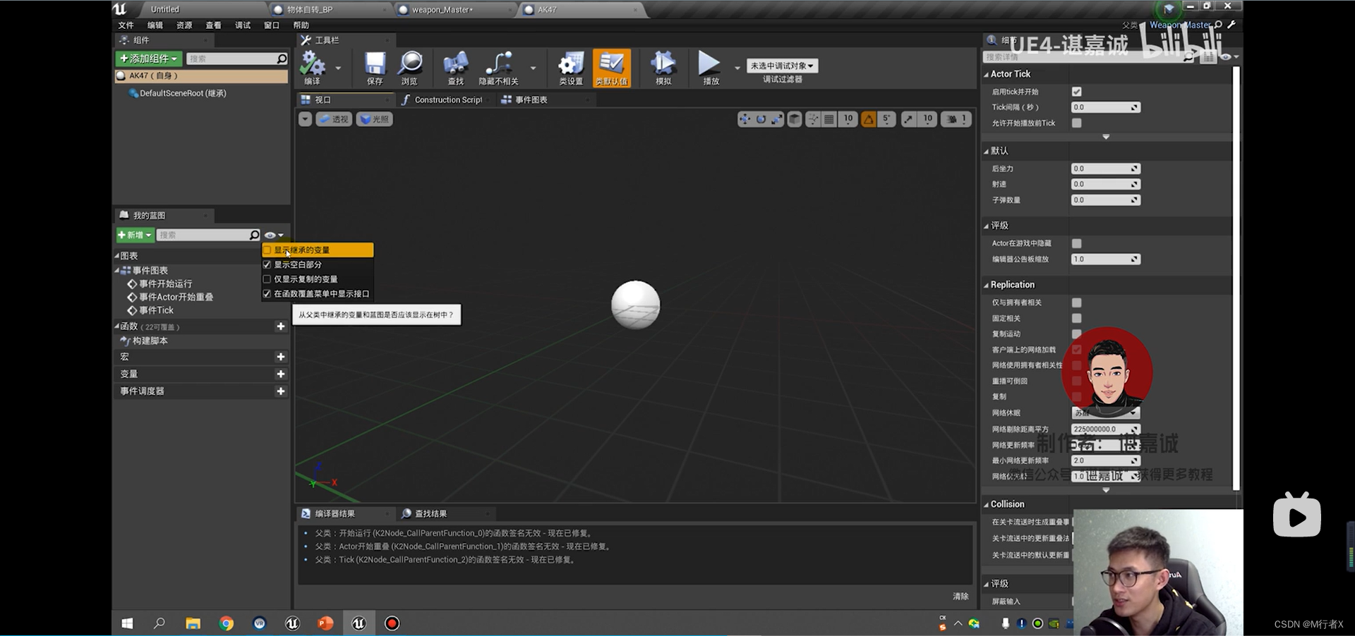Viewport: 1355px width, 636px height.
Task: Click the green Add New (新增) button
Action: [135, 235]
